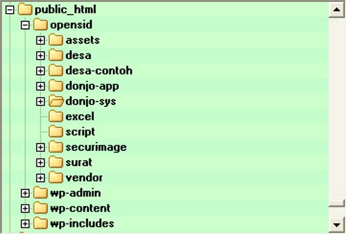Expand the donjo-app folder node
The height and width of the screenshot is (235, 347).
[x=40, y=86]
